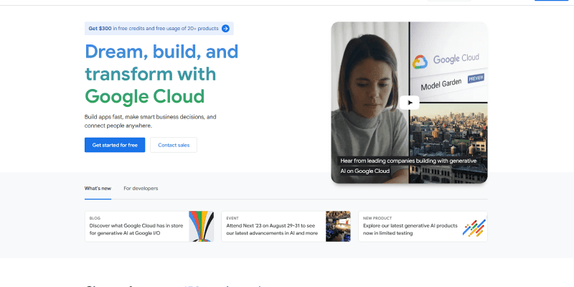This screenshot has width=574, height=287.
Task: Click the multicolor diagonal lines product icon
Action: [474, 227]
